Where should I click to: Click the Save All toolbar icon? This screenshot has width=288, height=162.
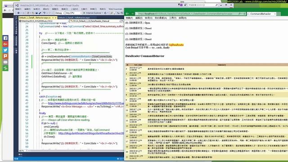pos(40,13)
